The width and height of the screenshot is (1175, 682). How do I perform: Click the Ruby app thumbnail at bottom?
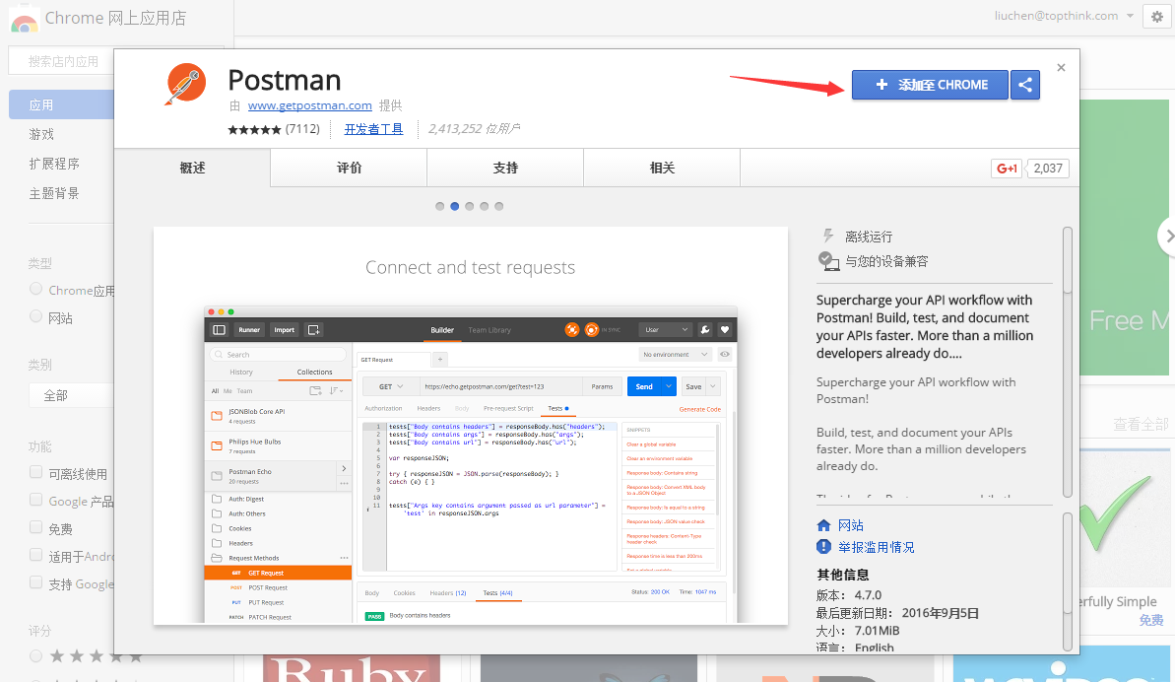(x=352, y=668)
